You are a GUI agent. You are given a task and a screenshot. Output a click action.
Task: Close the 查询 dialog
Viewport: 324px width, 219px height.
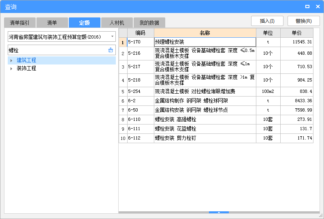(318, 6)
